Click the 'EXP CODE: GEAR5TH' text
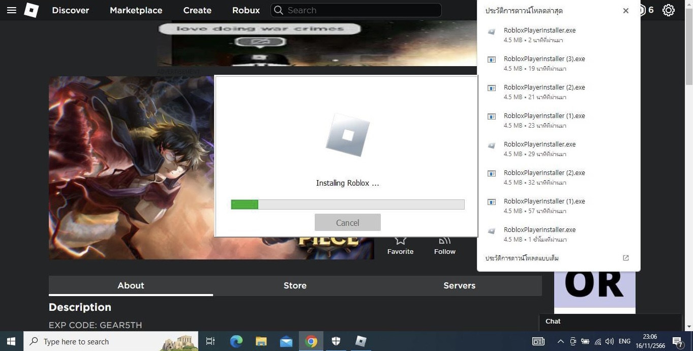Viewport: 693px width, 351px height. (x=96, y=325)
